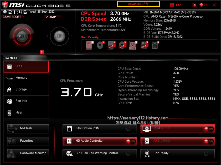Click the ErP leaf icon
221x165 pixels.
tap(147, 154)
